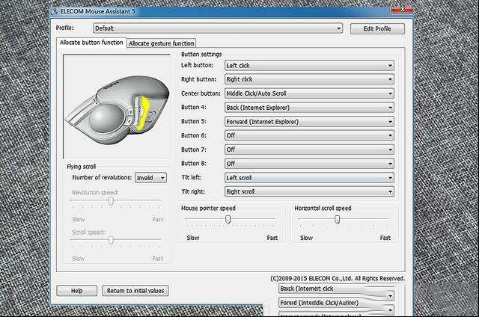Click the Help button
479x317 pixels.
click(x=76, y=291)
